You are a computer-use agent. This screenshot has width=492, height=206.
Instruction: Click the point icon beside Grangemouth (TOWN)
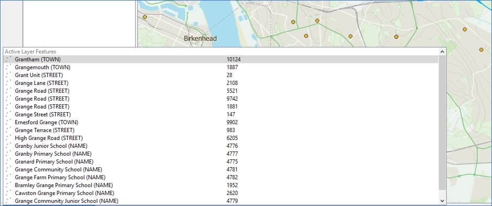click(8, 67)
